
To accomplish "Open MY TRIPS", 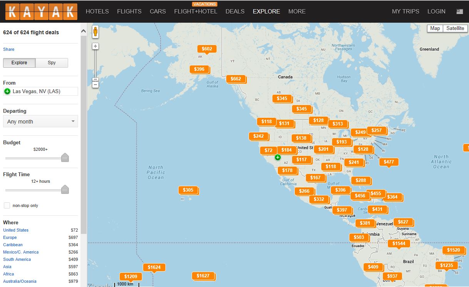I will point(406,12).
